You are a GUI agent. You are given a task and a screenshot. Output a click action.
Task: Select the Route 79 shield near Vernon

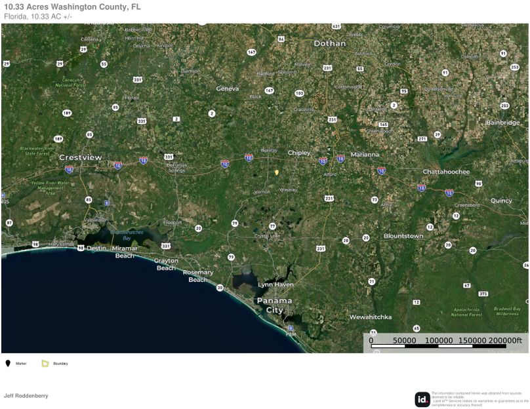tap(235, 223)
